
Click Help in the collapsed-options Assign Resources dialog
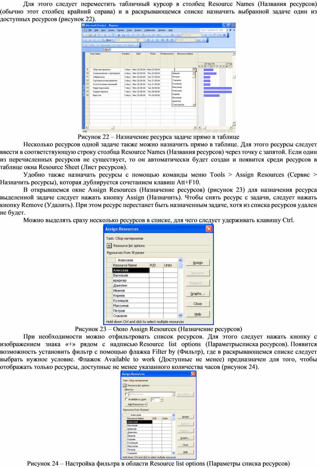click(x=198, y=314)
